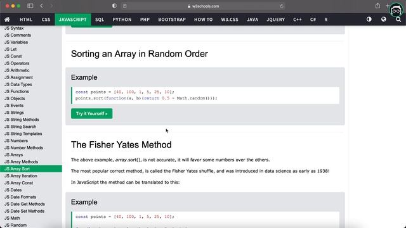Viewport: 406px width, 228px height.
Task: Open the JQUERY tutorial tab
Action: [x=276, y=20]
